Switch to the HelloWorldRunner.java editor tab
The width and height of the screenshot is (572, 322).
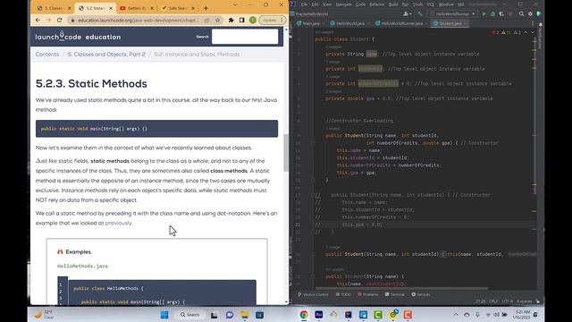tap(401, 23)
